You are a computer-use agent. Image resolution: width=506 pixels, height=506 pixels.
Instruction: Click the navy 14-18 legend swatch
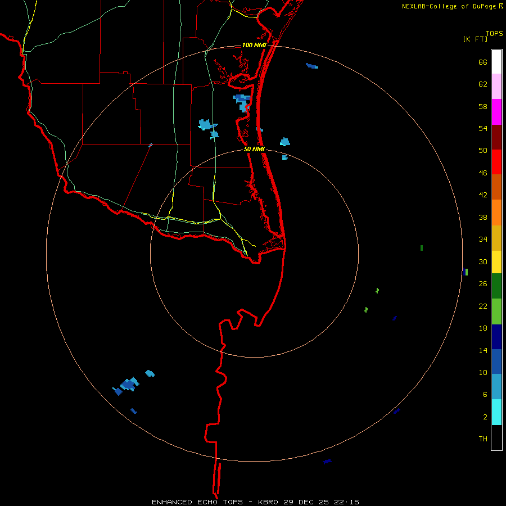[496, 337]
